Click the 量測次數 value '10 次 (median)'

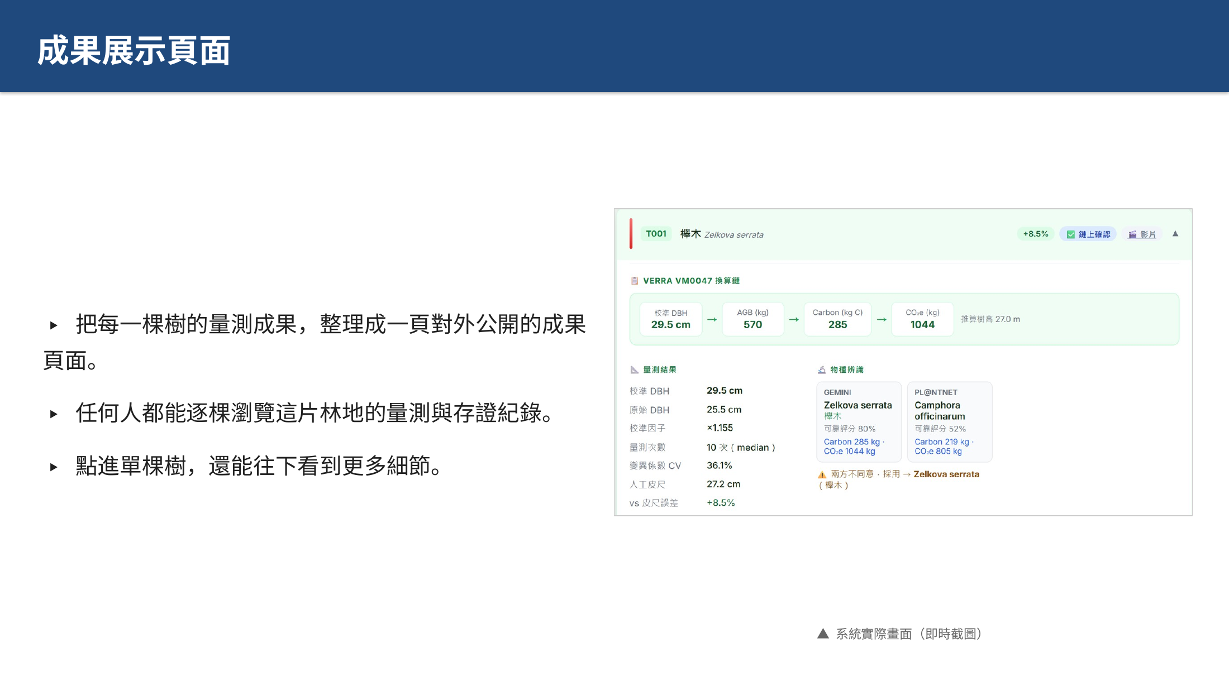741,448
